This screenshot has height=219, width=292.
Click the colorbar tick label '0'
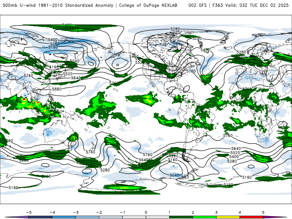(x=146, y=212)
